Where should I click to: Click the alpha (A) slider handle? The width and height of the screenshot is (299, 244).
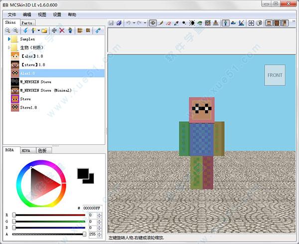click(x=84, y=234)
